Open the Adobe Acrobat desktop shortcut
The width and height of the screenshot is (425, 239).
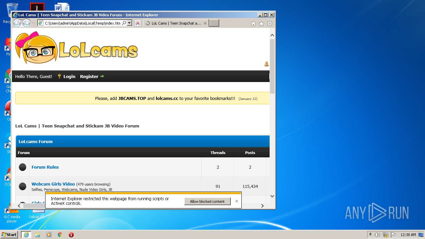(37, 7)
